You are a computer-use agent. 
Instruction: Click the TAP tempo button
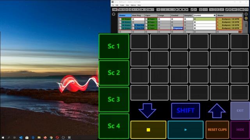(115, 10)
